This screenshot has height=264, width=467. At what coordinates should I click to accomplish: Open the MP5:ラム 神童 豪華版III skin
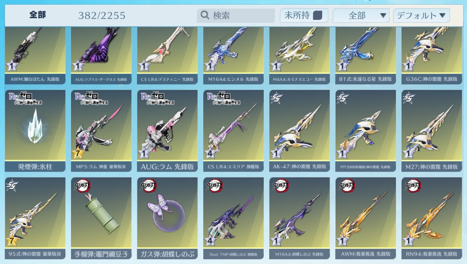101,131
